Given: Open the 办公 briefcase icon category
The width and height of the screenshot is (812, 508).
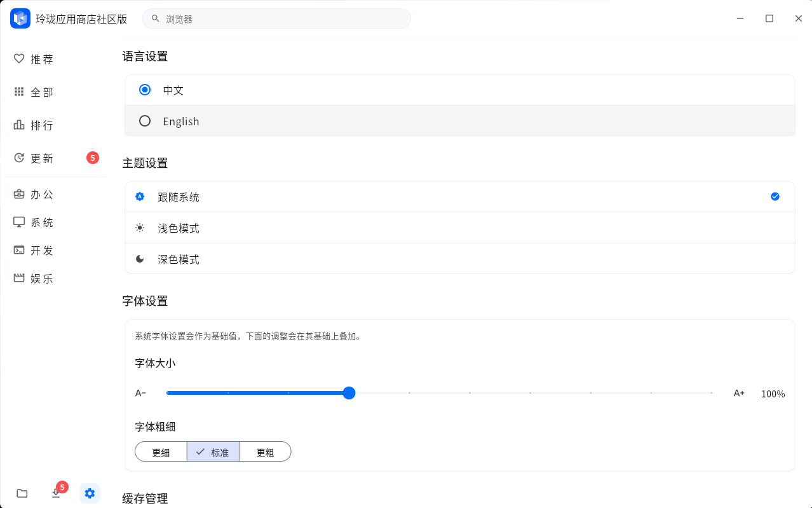Looking at the screenshot, I should tap(19, 195).
